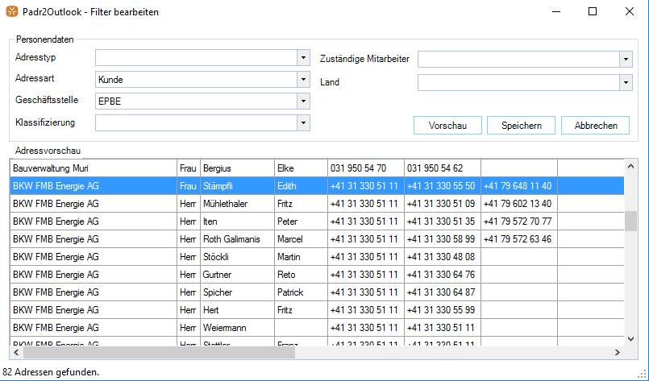Expand the Klassifizierung dropdown
Image resolution: width=649 pixels, height=381 pixels.
click(x=303, y=122)
